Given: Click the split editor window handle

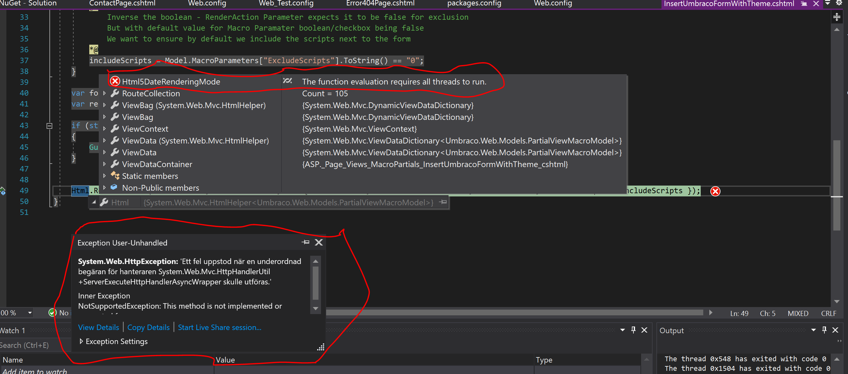Looking at the screenshot, I should 837,17.
